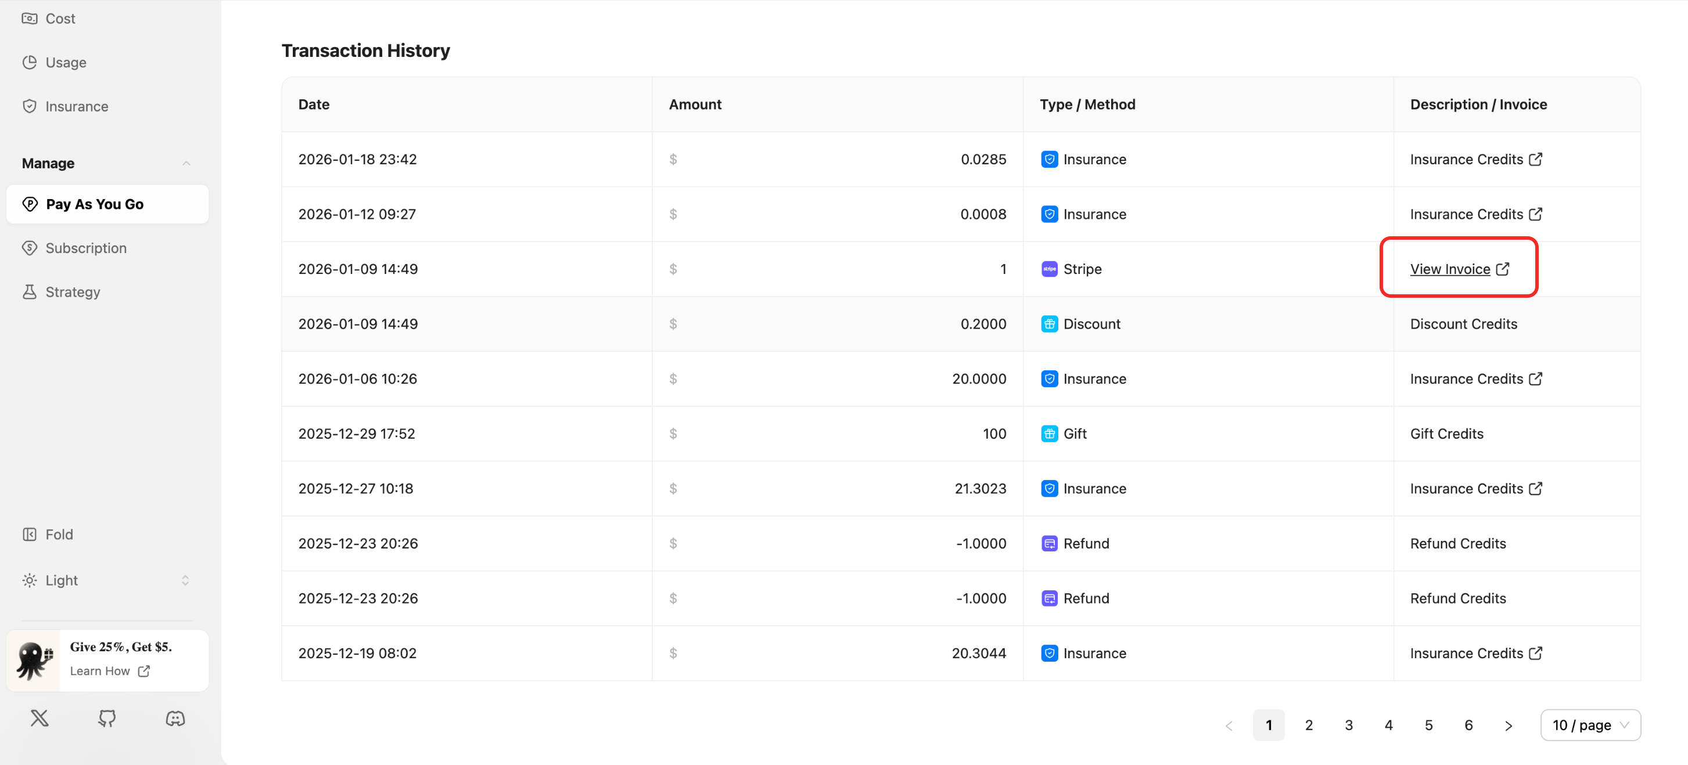
Task: Click the gift icon next to the Gift transaction
Action: click(x=1049, y=433)
